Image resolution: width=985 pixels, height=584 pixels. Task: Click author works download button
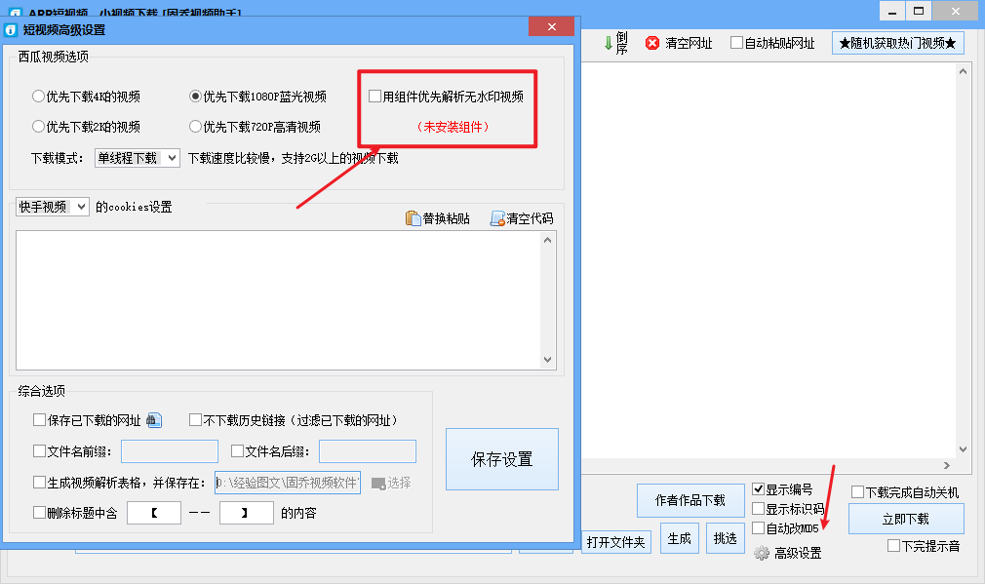690,500
